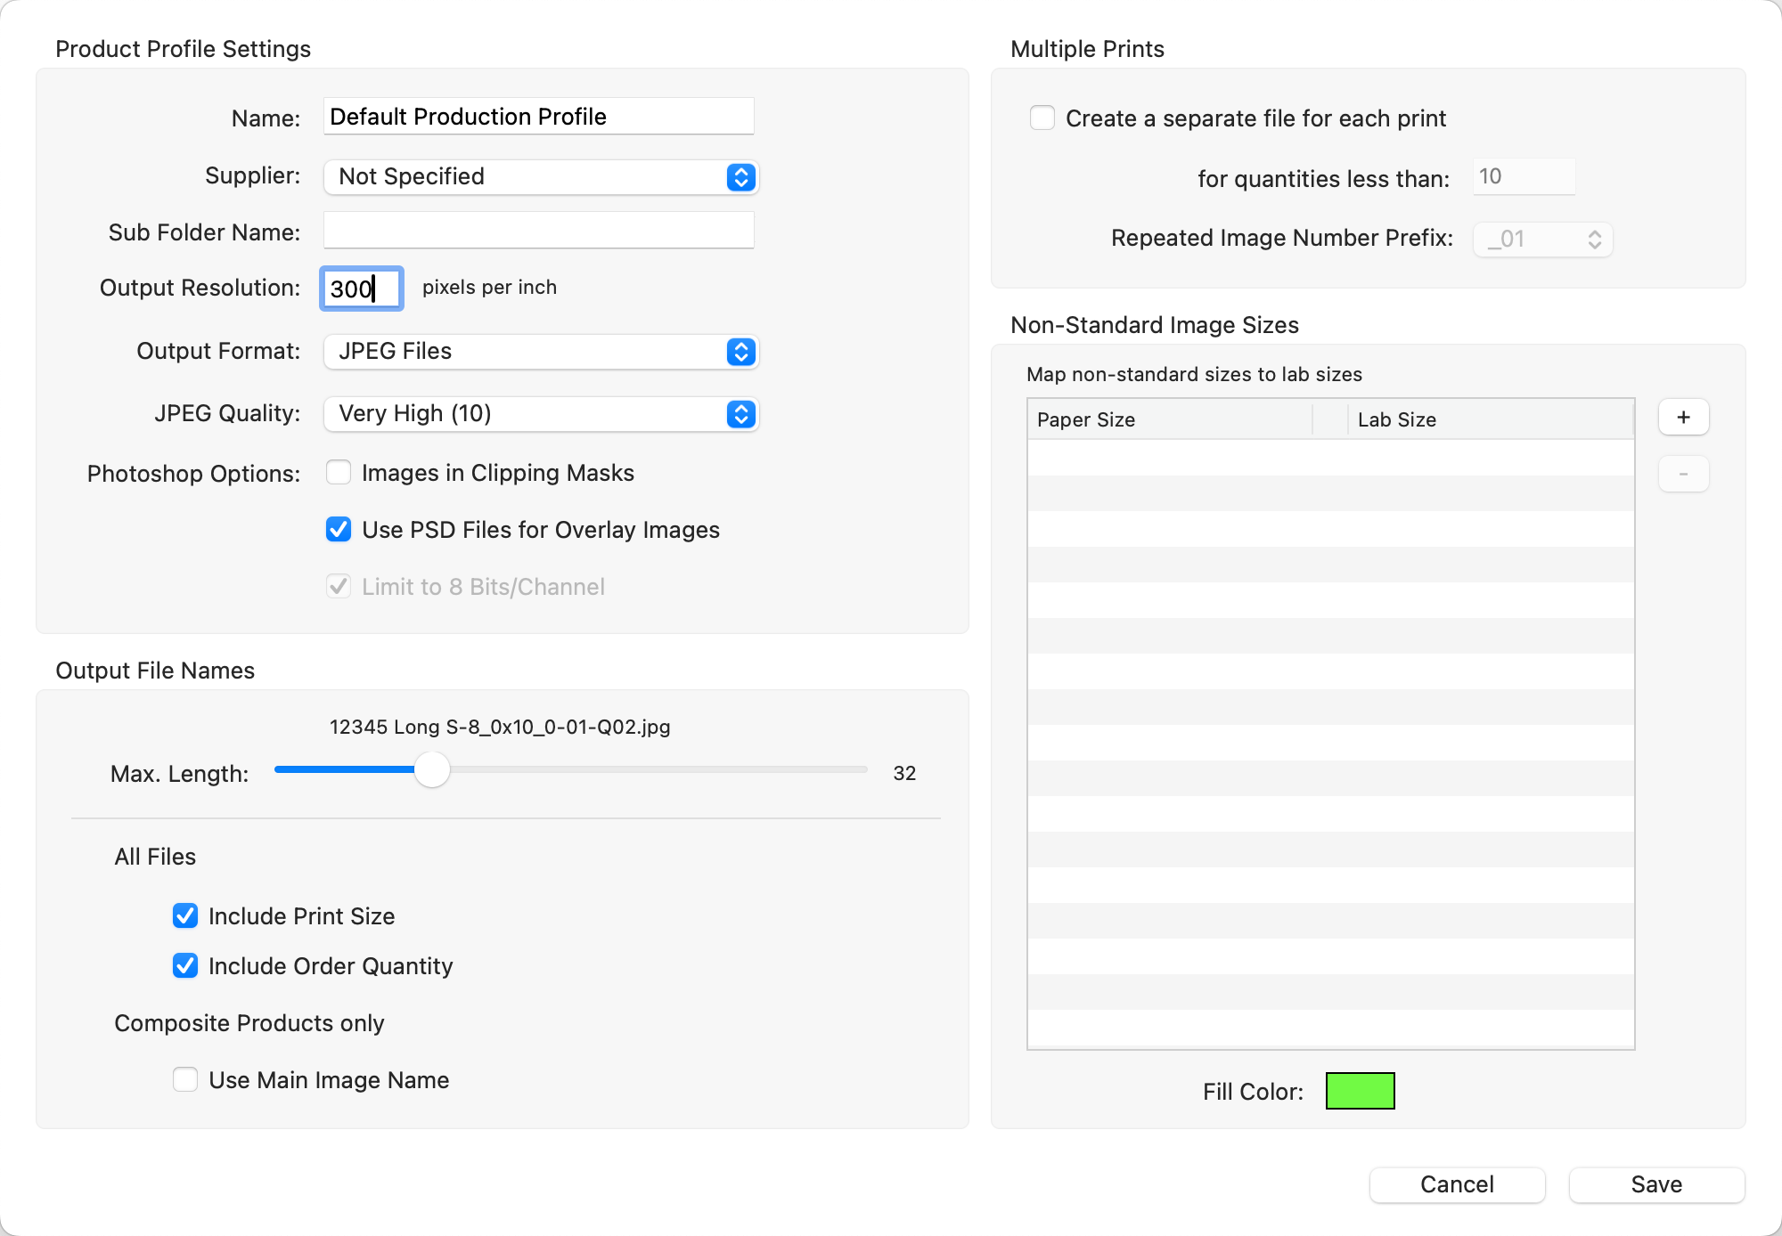Enable Images in Clipping Masks

tap(339, 473)
